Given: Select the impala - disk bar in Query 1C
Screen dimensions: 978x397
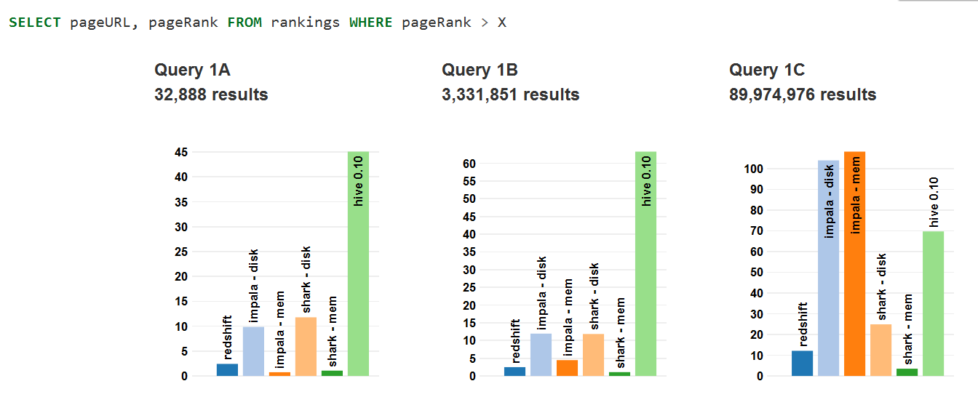Looking at the screenshot, I should 828,268.
